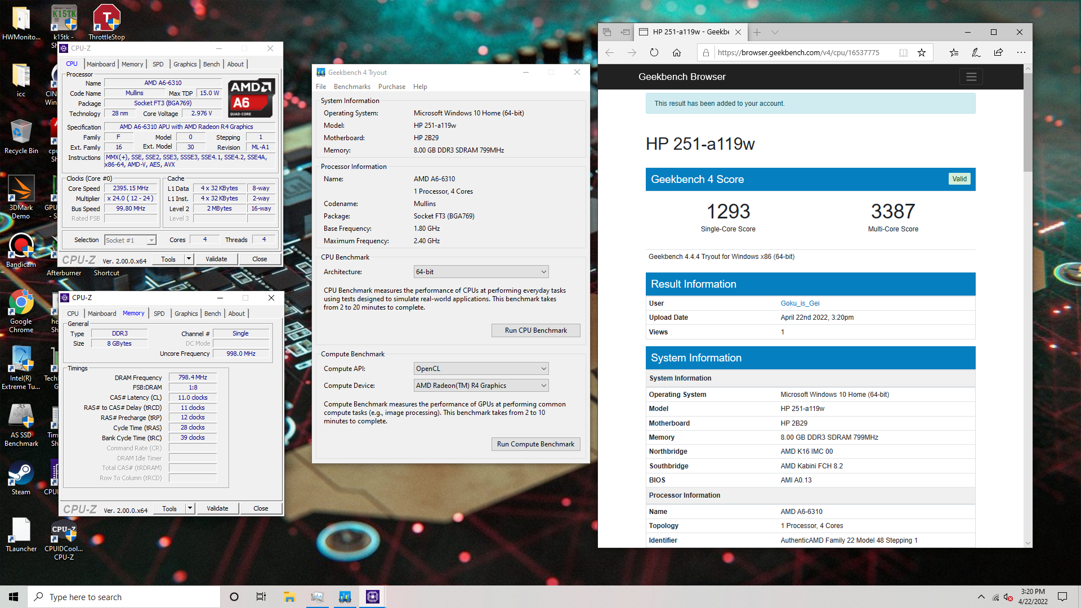1081x608 pixels.
Task: Click Run CPU Benchmark button
Action: tap(535, 330)
